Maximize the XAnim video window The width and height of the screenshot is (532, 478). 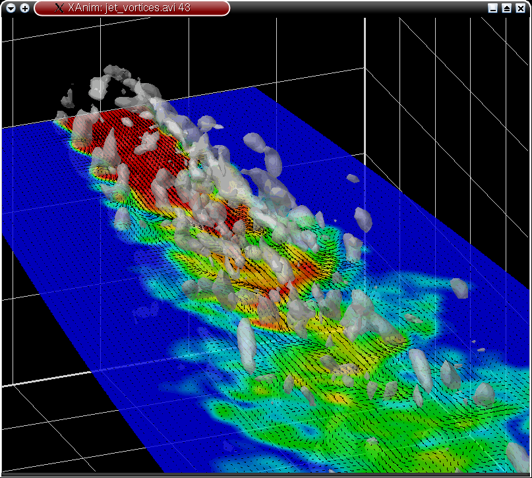click(x=506, y=8)
